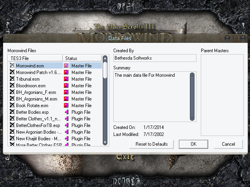Click the New Argonian Bodies plugin icon
The width and height of the screenshot is (250, 187).
tap(67, 132)
